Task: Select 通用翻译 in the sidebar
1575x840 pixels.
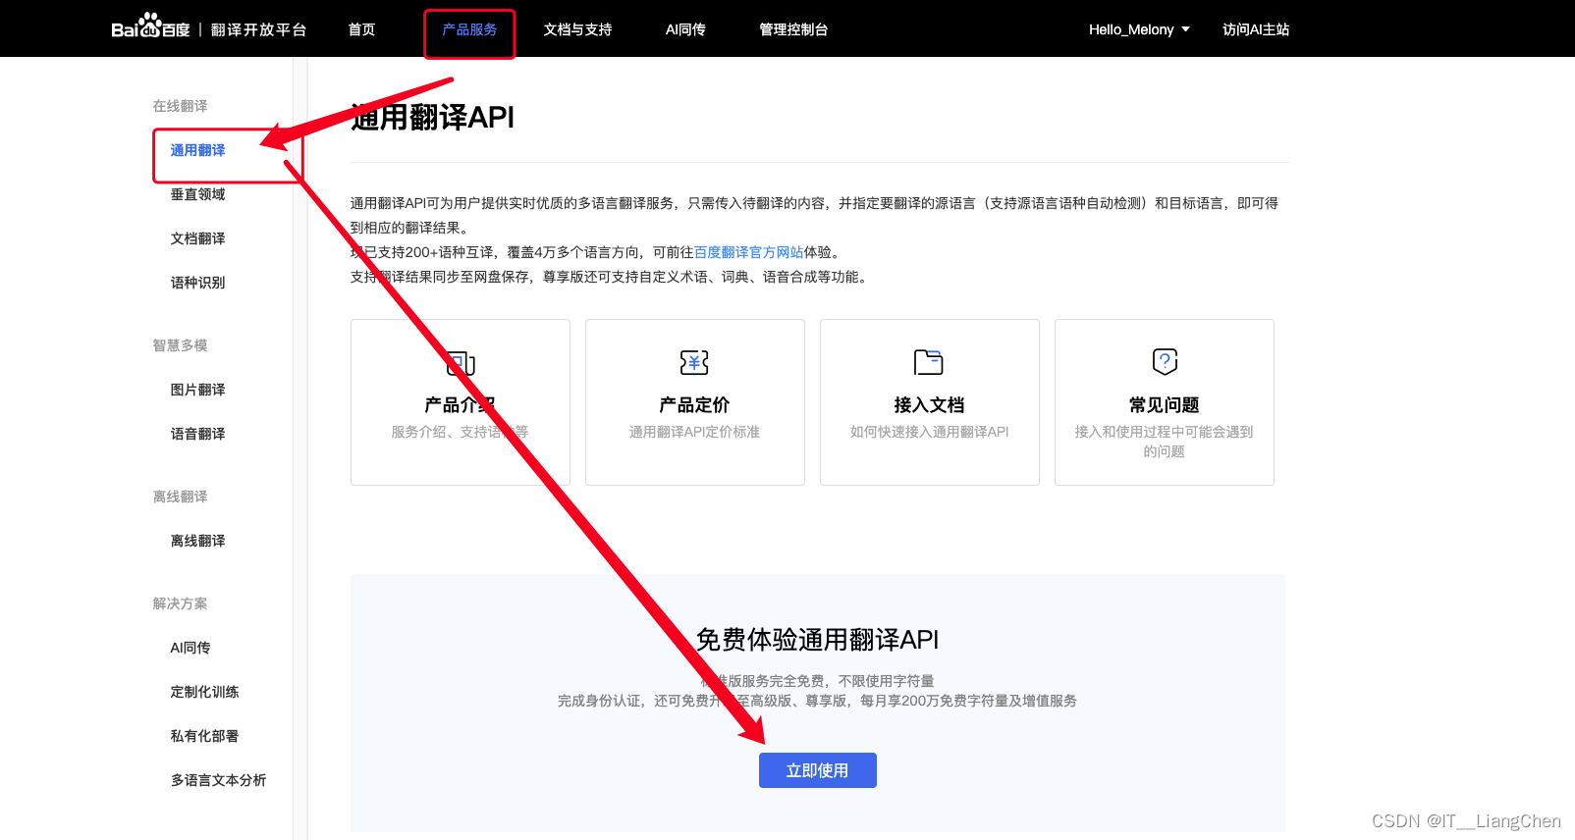Action: [x=197, y=150]
